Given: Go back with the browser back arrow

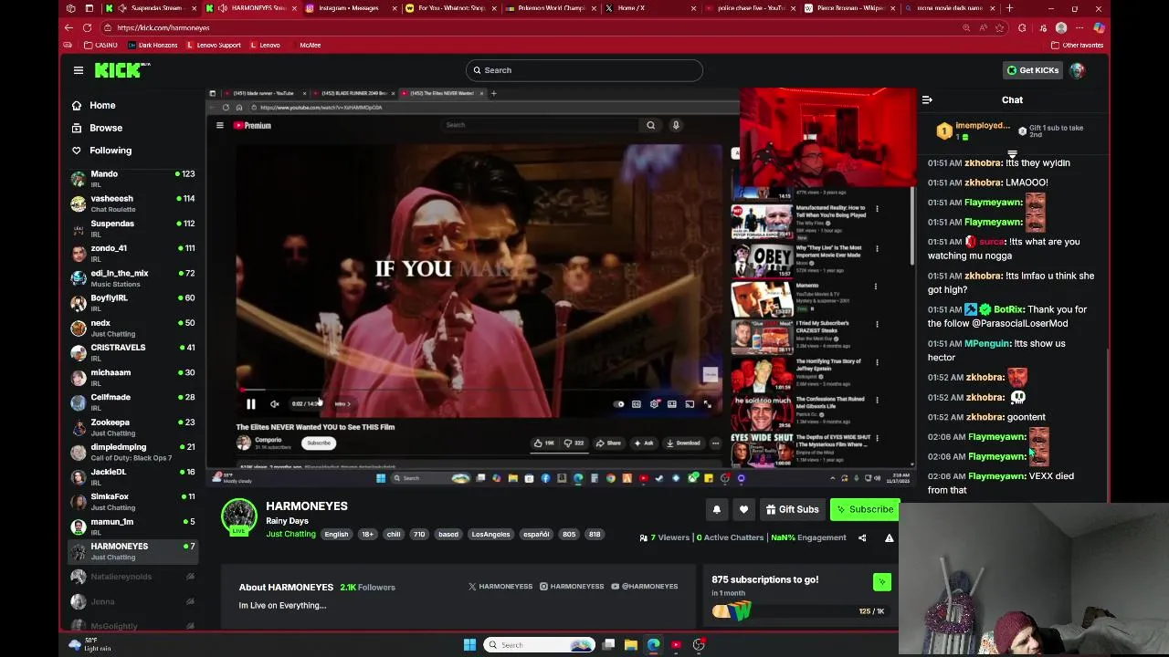Looking at the screenshot, I should [69, 27].
